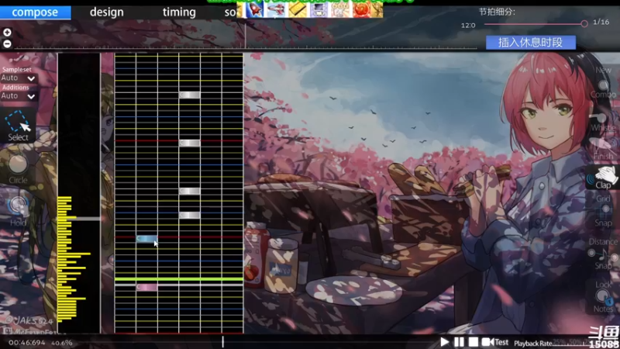
Task: Click the current time 00:46:694 text
Action: pos(27,343)
